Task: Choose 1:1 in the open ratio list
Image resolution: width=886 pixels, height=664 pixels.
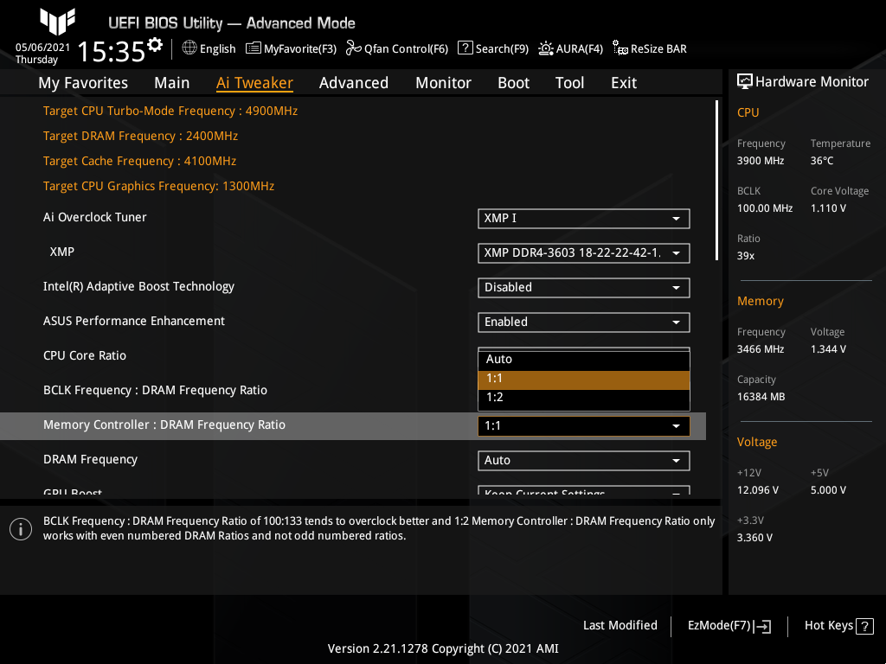Action: point(584,380)
